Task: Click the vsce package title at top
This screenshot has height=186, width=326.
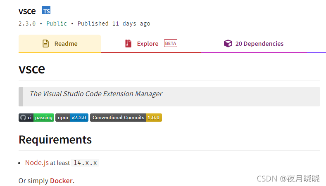Action: click(27, 11)
